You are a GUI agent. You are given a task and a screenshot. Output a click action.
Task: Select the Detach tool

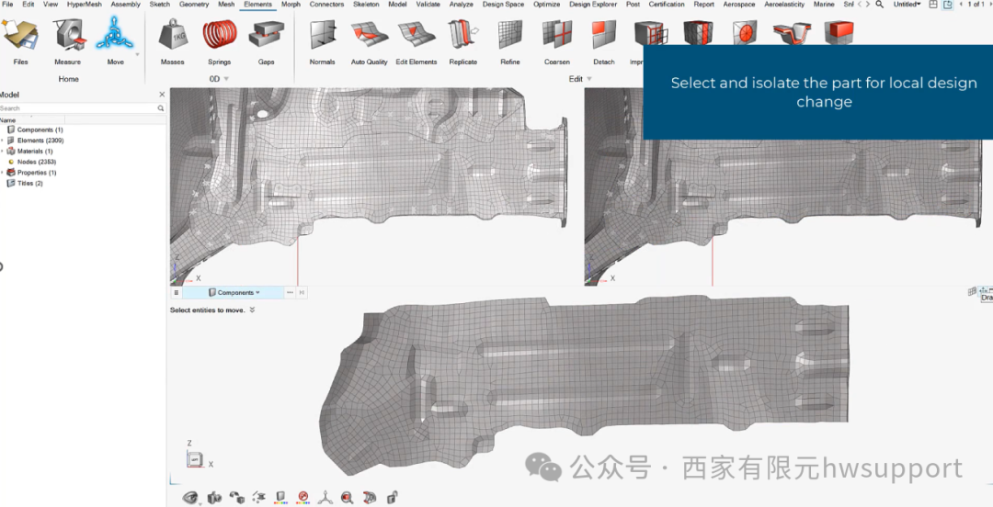click(603, 39)
